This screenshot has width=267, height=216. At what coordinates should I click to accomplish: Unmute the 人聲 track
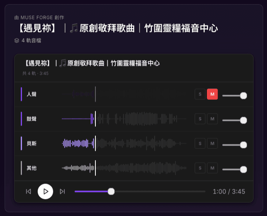click(x=212, y=94)
